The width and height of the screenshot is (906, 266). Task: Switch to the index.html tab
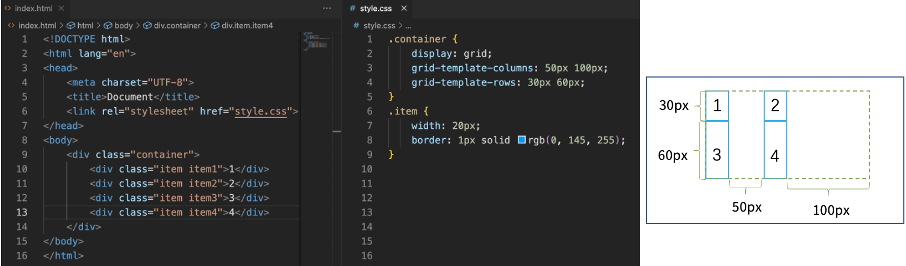click(33, 9)
